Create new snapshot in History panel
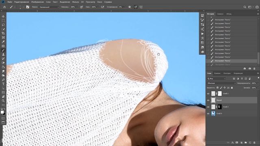 pyautogui.click(x=250, y=69)
